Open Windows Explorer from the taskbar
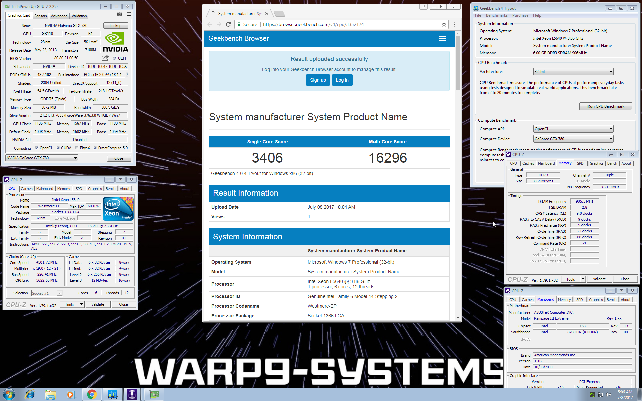 (x=50, y=395)
